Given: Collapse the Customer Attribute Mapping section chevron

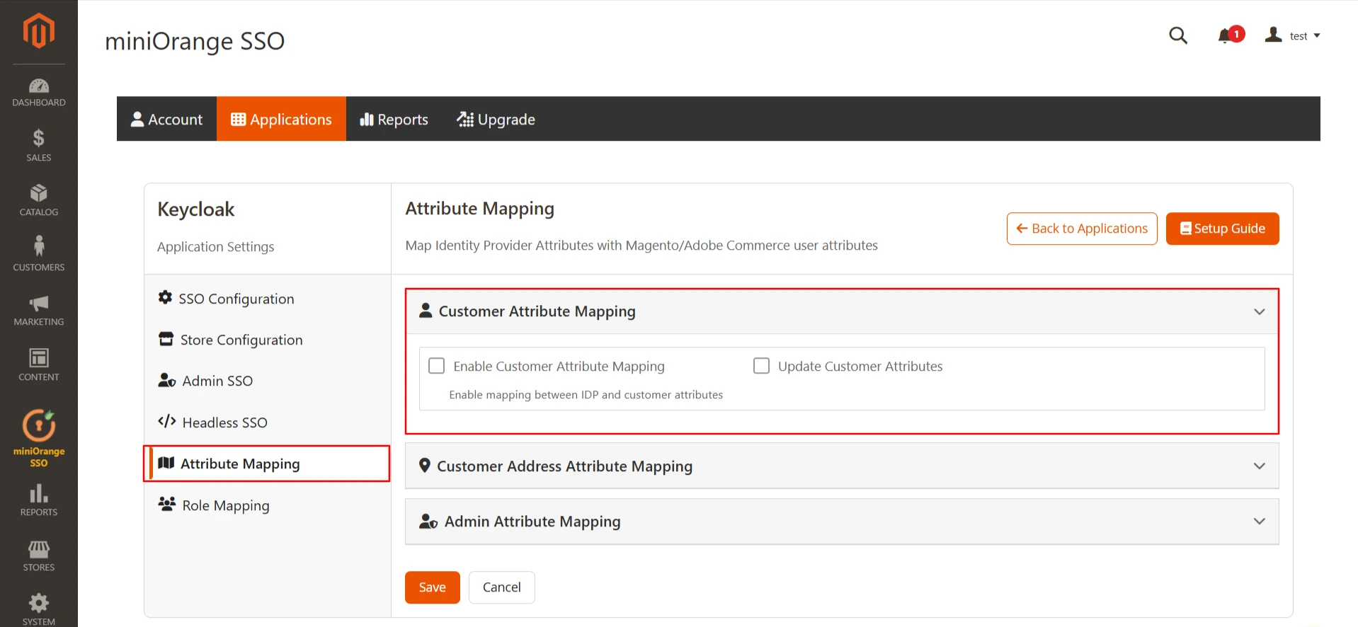Looking at the screenshot, I should click(x=1260, y=311).
